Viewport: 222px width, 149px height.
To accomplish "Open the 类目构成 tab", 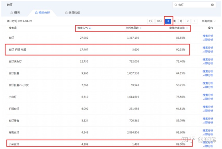I will pos(72,13).
